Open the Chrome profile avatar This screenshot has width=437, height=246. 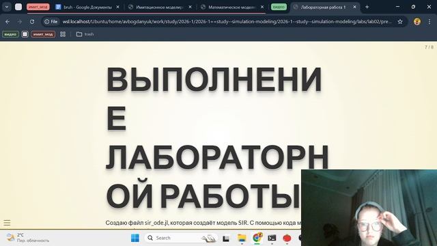[417, 21]
